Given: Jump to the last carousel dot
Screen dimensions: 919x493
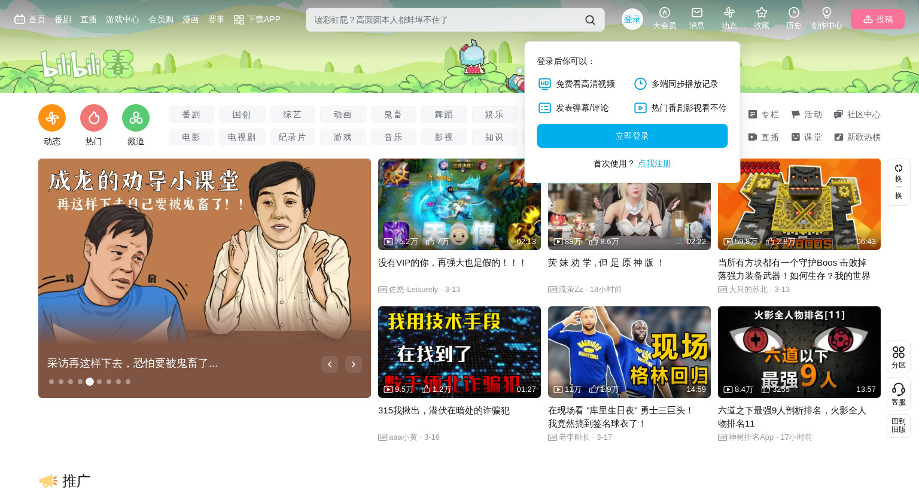Looking at the screenshot, I should click(128, 382).
